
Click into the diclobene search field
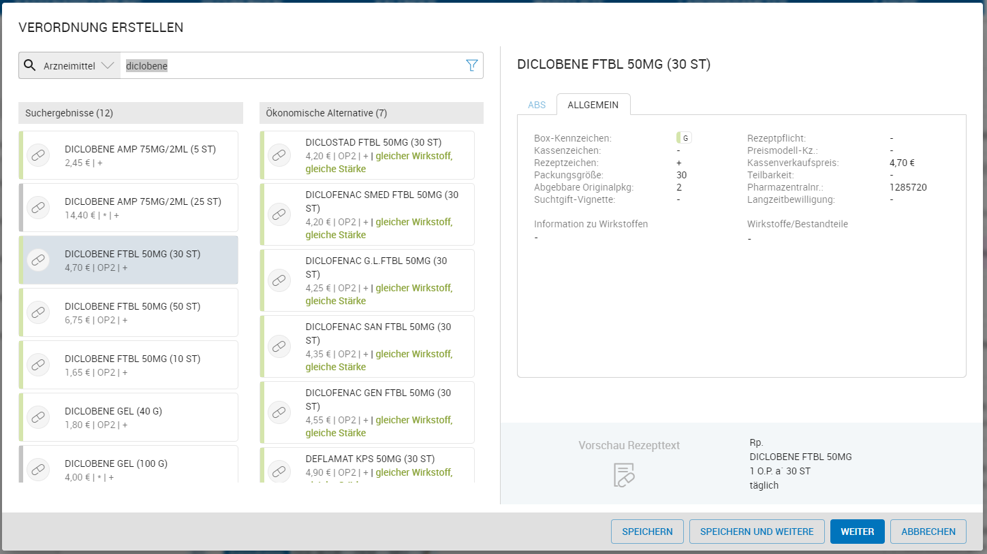click(293, 66)
